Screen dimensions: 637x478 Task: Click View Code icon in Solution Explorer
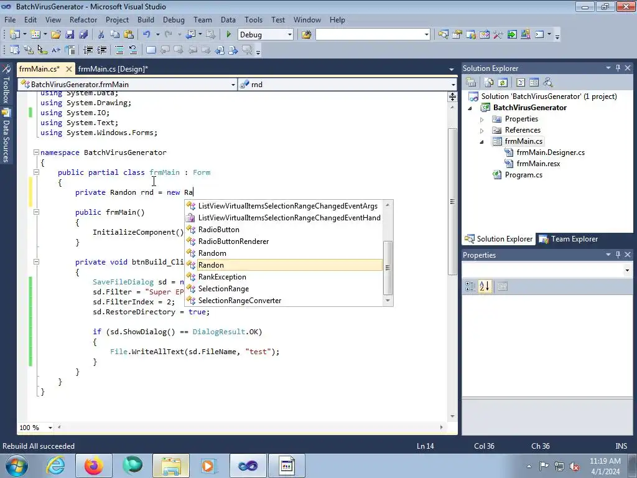click(x=521, y=83)
